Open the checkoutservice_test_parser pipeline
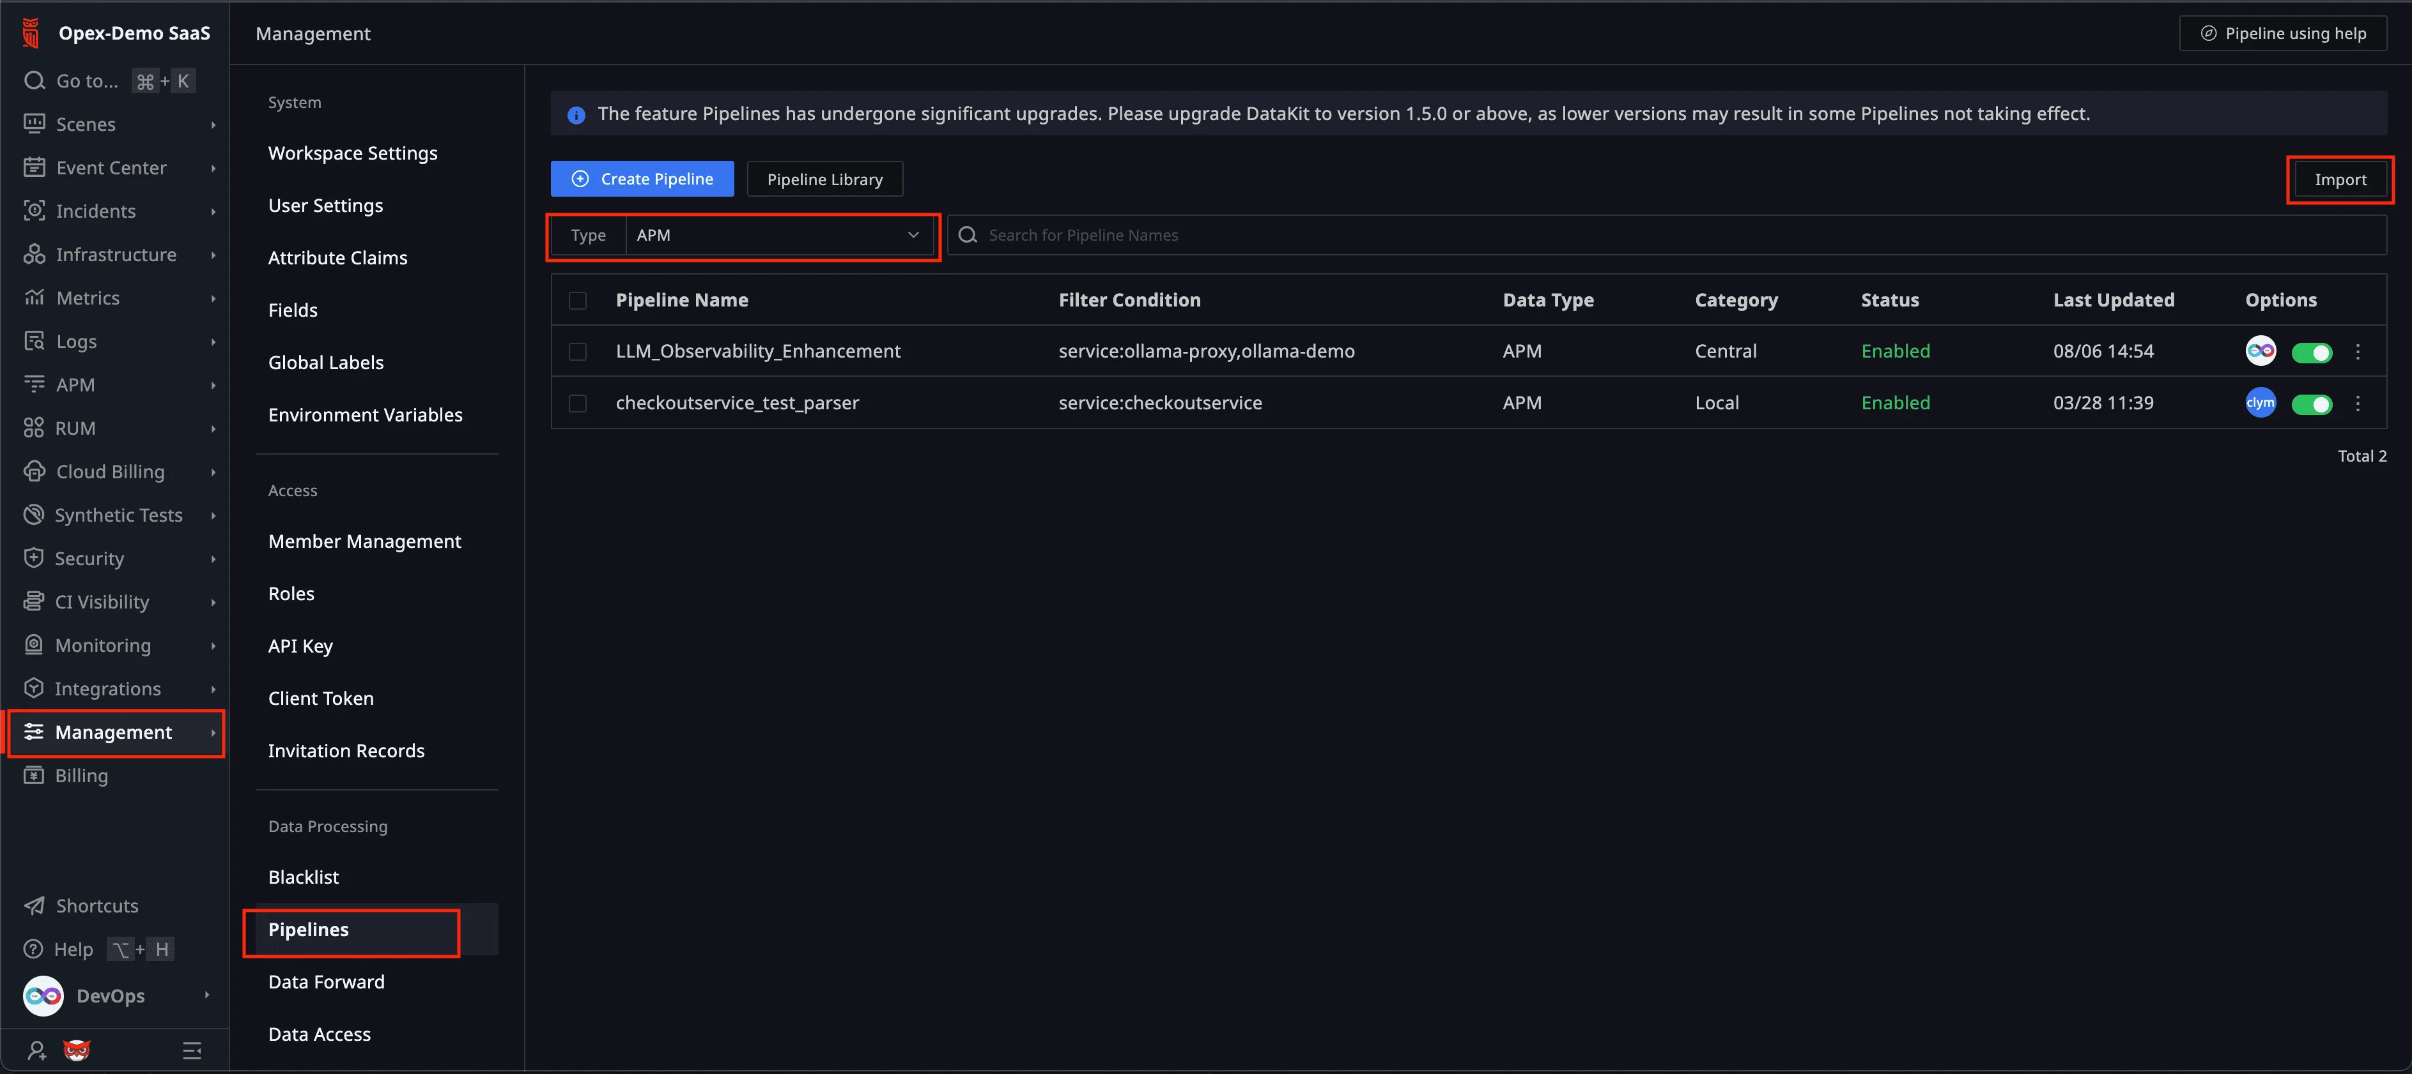2412x1074 pixels. [737, 402]
